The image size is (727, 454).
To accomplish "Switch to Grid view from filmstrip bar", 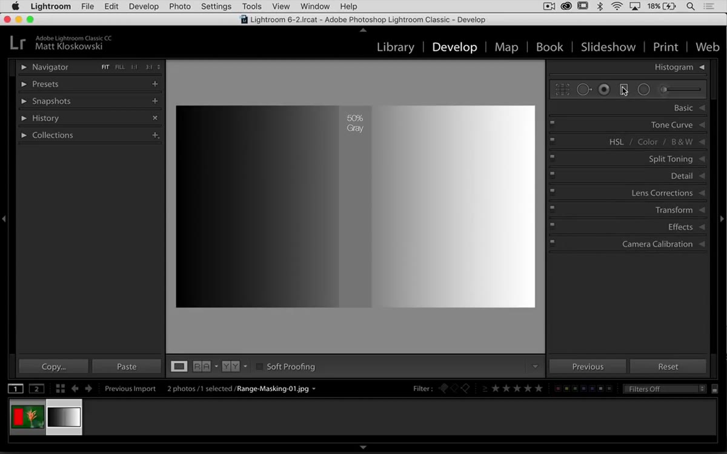I will click(60, 389).
